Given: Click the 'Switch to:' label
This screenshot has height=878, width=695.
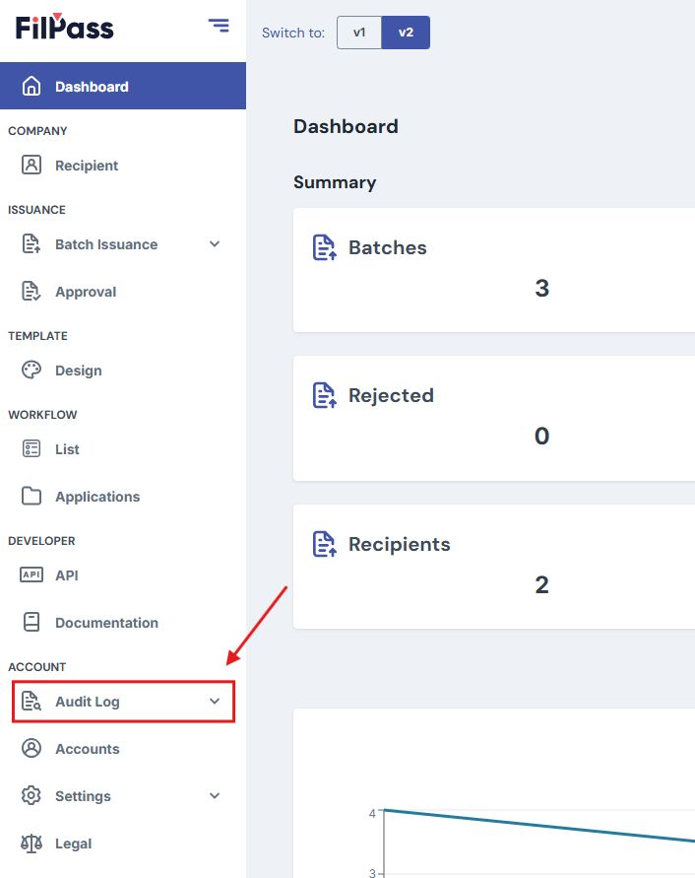Looking at the screenshot, I should [x=293, y=33].
